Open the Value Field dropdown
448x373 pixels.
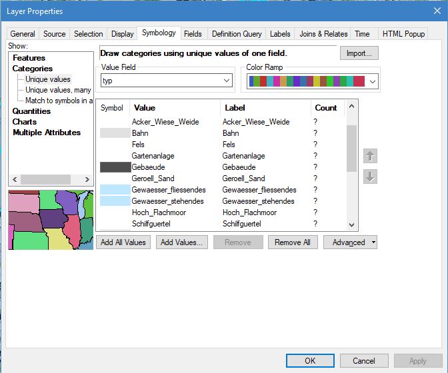pos(227,81)
